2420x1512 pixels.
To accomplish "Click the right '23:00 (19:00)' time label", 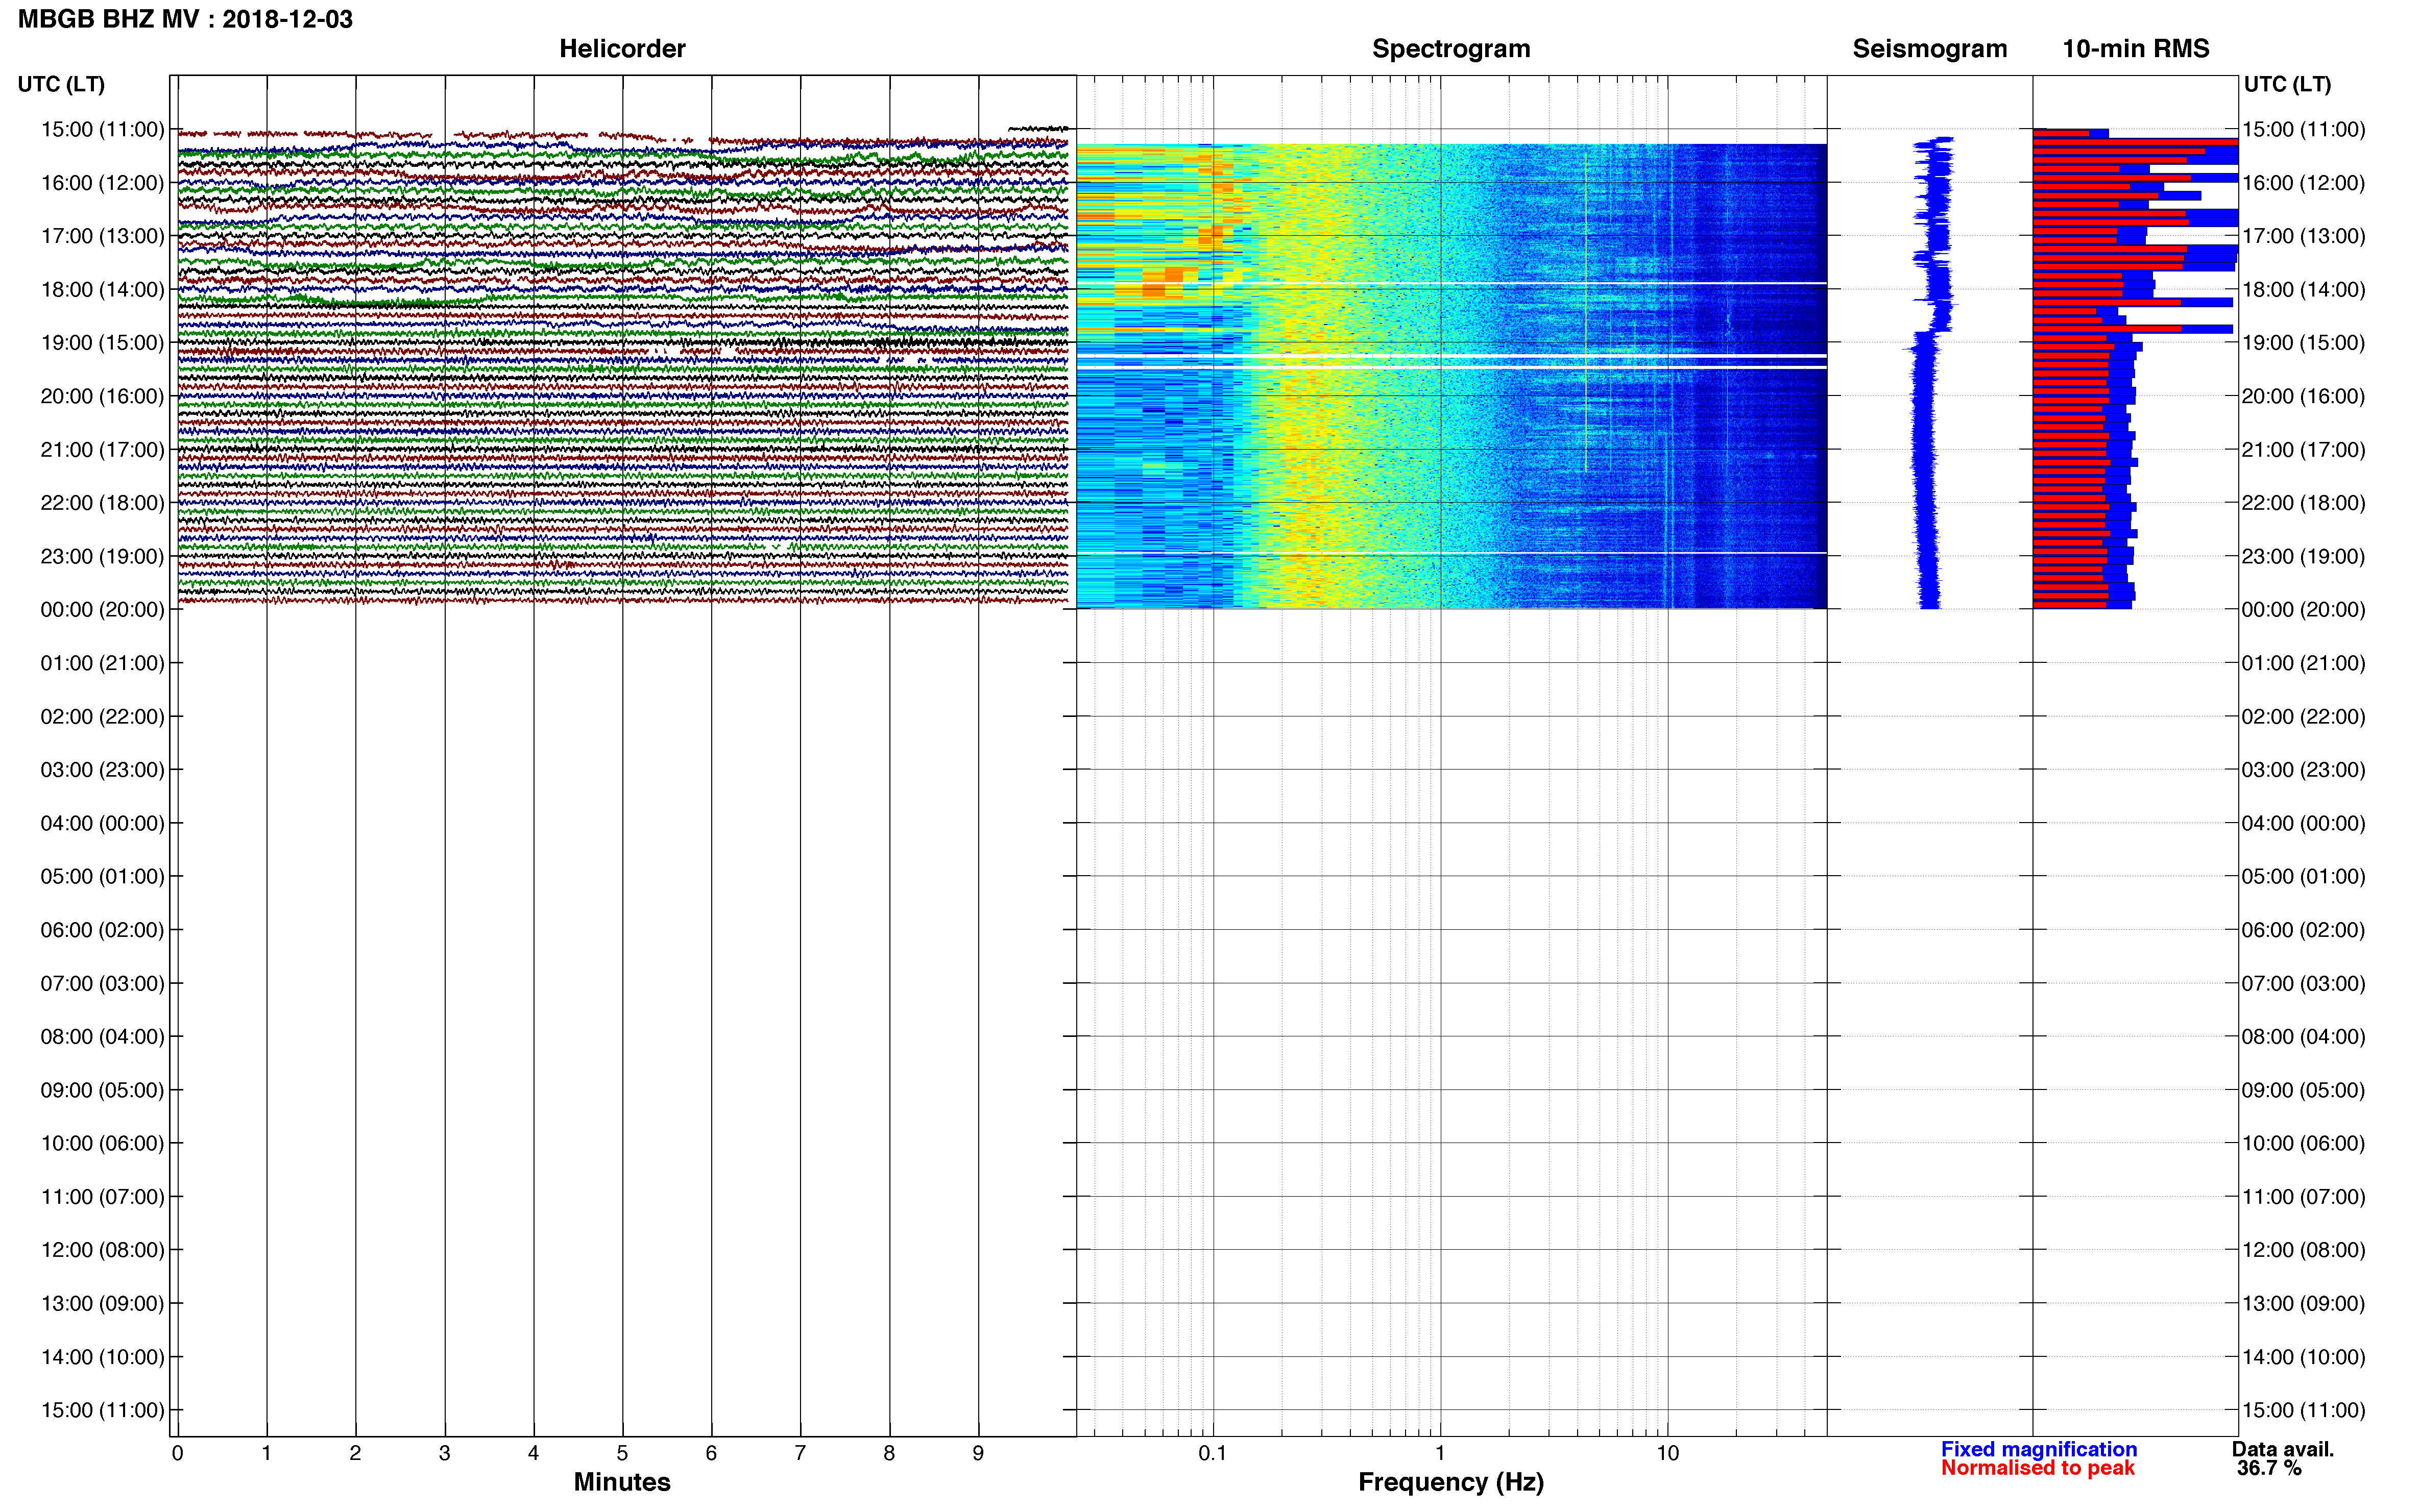I will (2303, 556).
